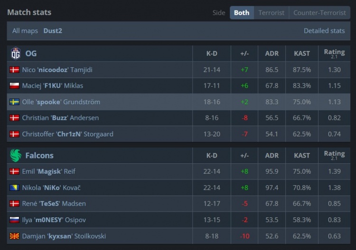Open the Falcons team name link
356x250 pixels.
coord(39,155)
